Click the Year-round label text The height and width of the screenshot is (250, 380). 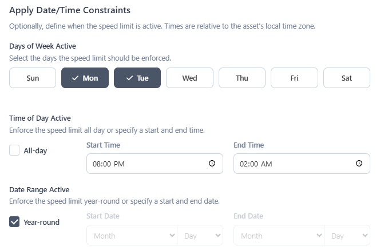coord(41,222)
